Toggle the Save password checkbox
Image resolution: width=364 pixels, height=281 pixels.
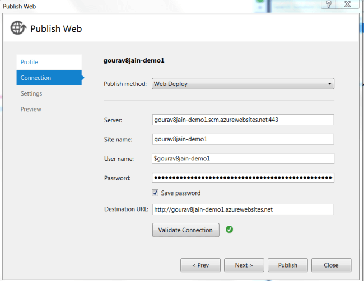point(155,193)
